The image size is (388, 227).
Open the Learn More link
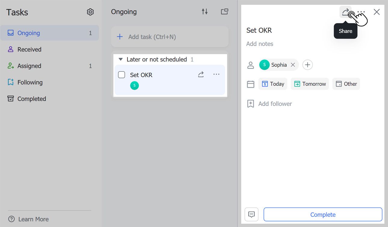tap(33, 219)
